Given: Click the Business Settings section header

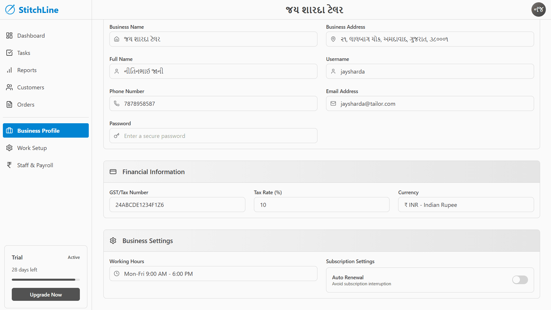Looking at the screenshot, I should click(147, 240).
